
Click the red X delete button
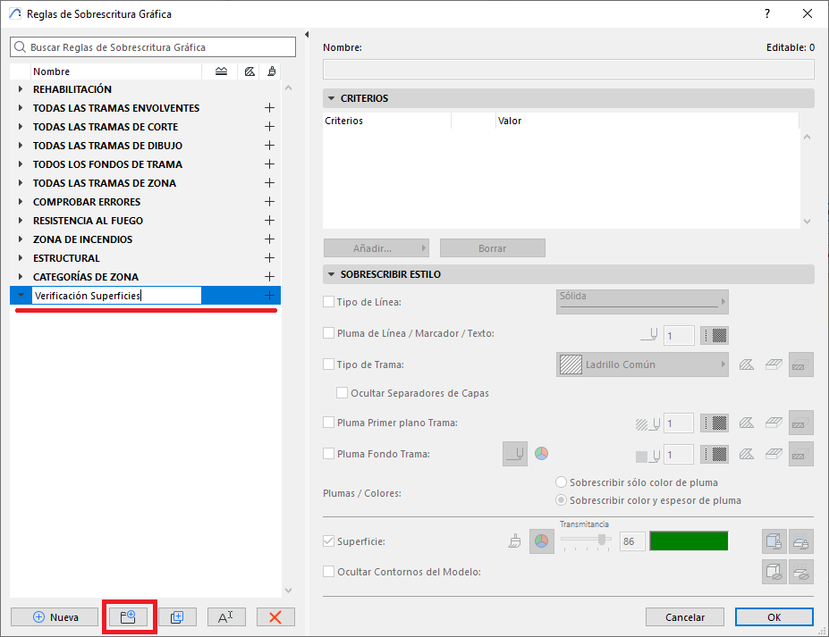275,616
